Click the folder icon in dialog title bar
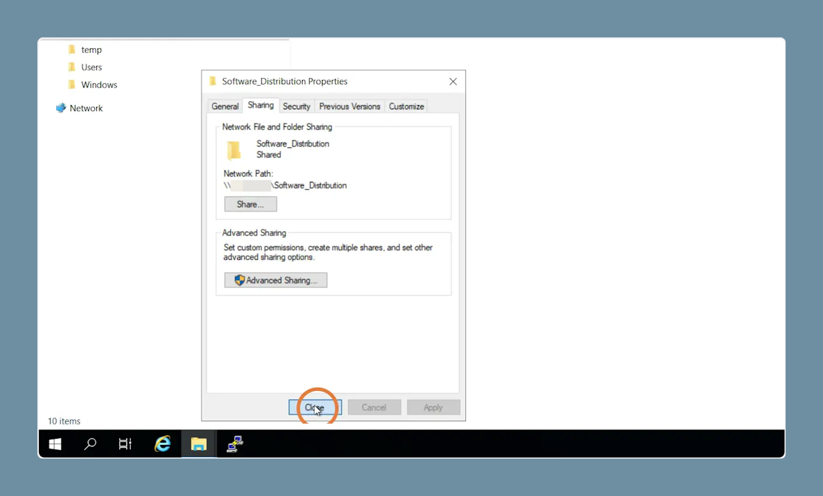The width and height of the screenshot is (823, 496). [213, 81]
